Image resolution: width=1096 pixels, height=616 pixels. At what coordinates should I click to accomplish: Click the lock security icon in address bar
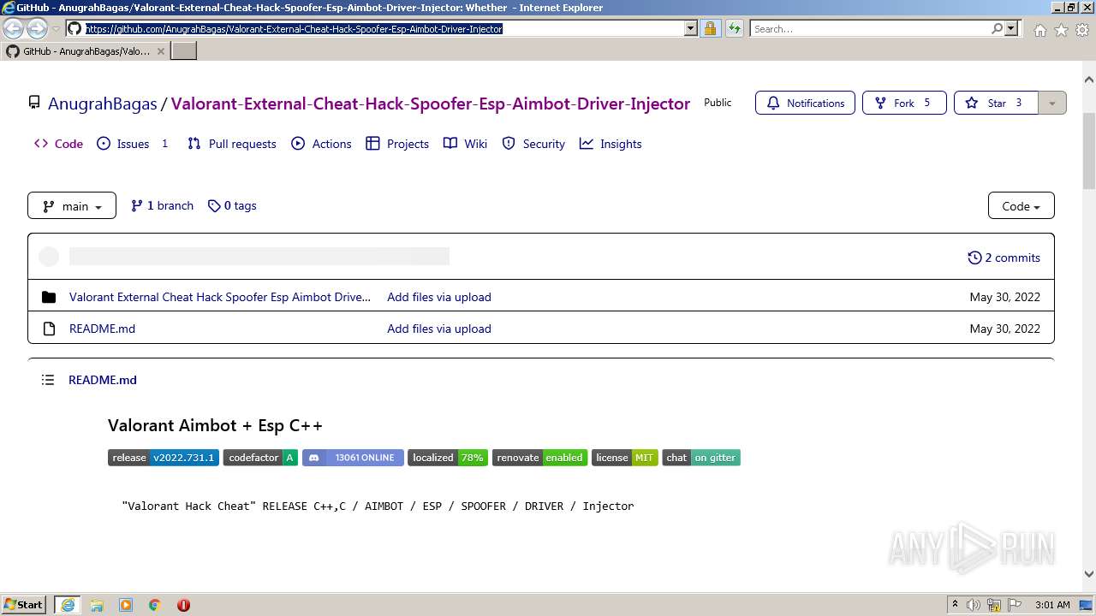710,28
